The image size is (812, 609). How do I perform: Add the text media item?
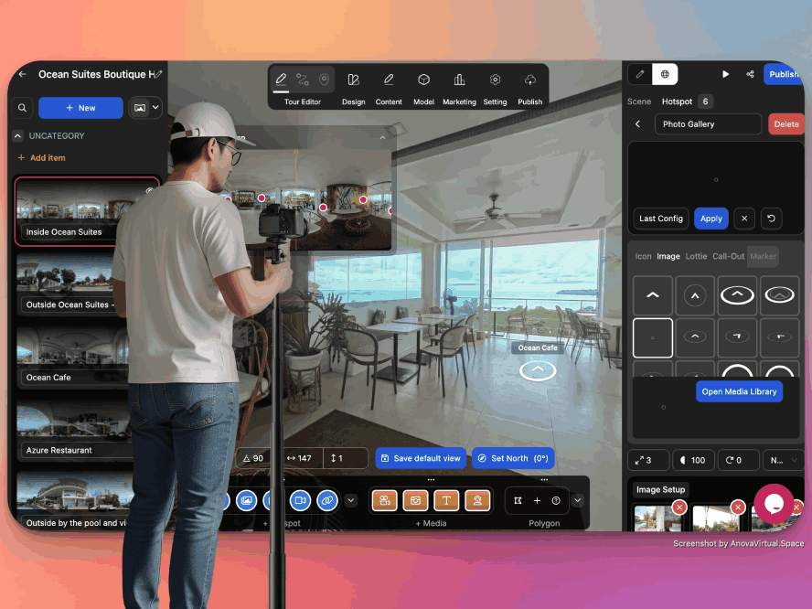click(446, 500)
